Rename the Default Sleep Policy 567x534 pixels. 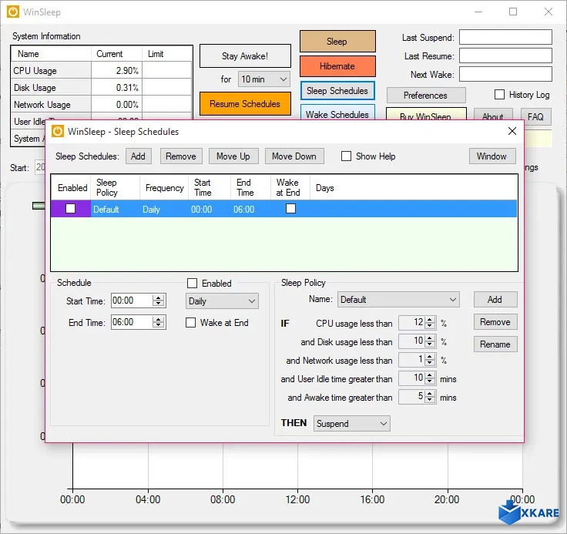pos(495,344)
